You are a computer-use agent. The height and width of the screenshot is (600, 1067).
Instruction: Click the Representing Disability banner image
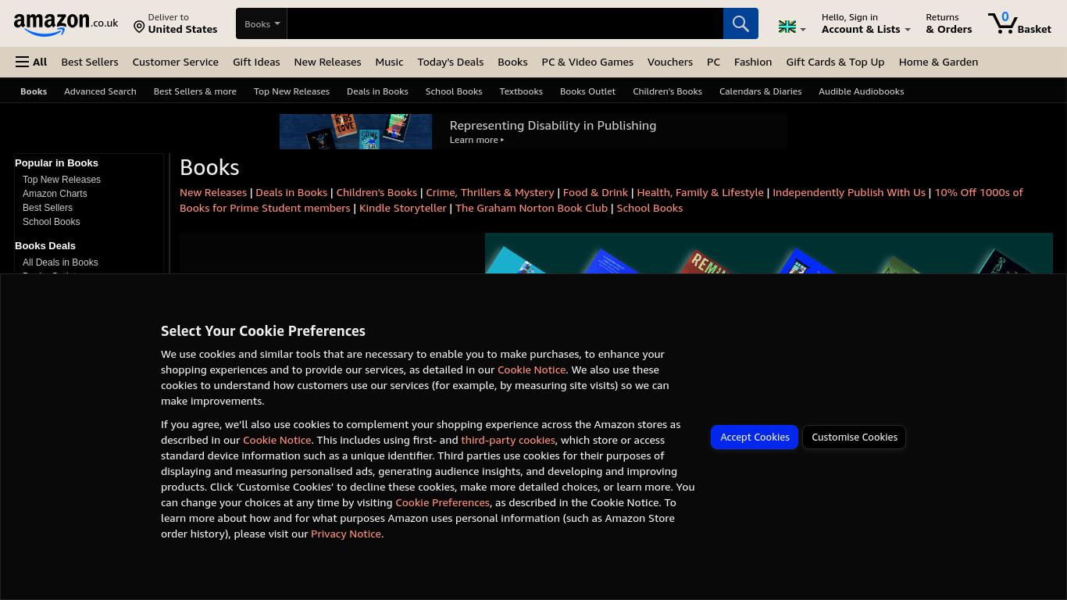pyautogui.click(x=355, y=131)
